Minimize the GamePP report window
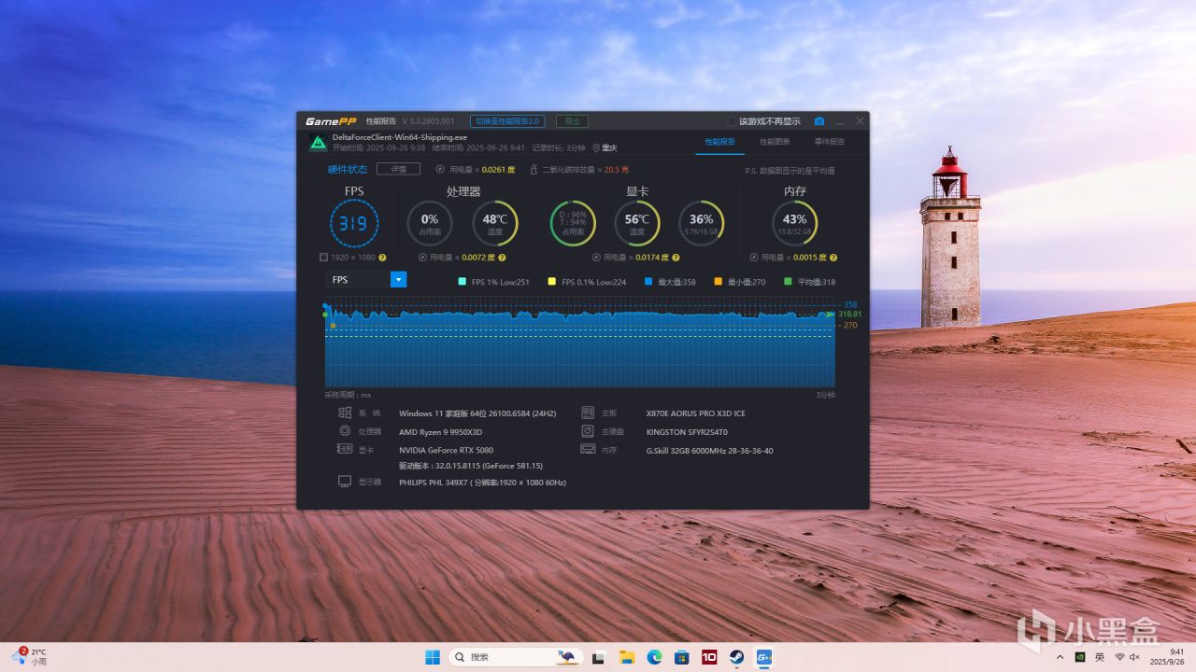This screenshot has width=1196, height=672. (840, 121)
